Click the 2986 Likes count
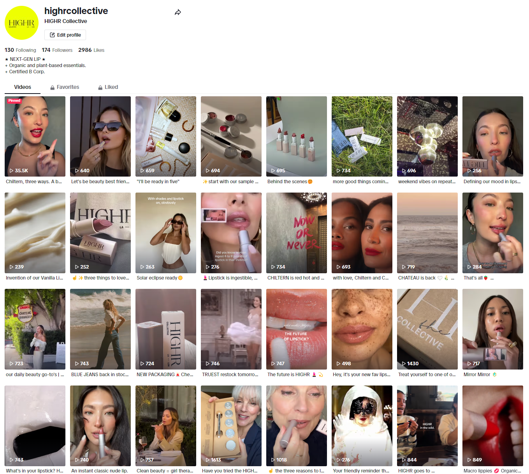This screenshot has width=529, height=474. 91,50
